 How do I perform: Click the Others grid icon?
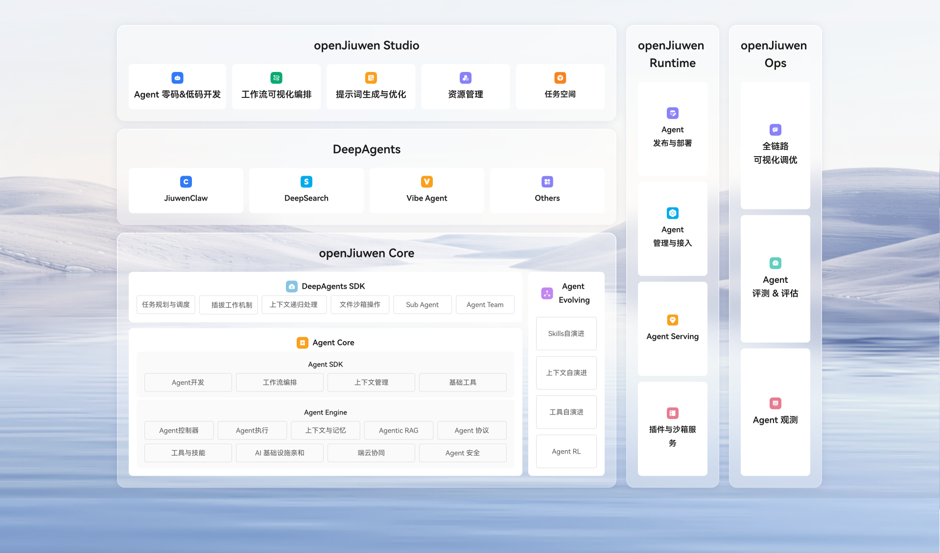[547, 182]
